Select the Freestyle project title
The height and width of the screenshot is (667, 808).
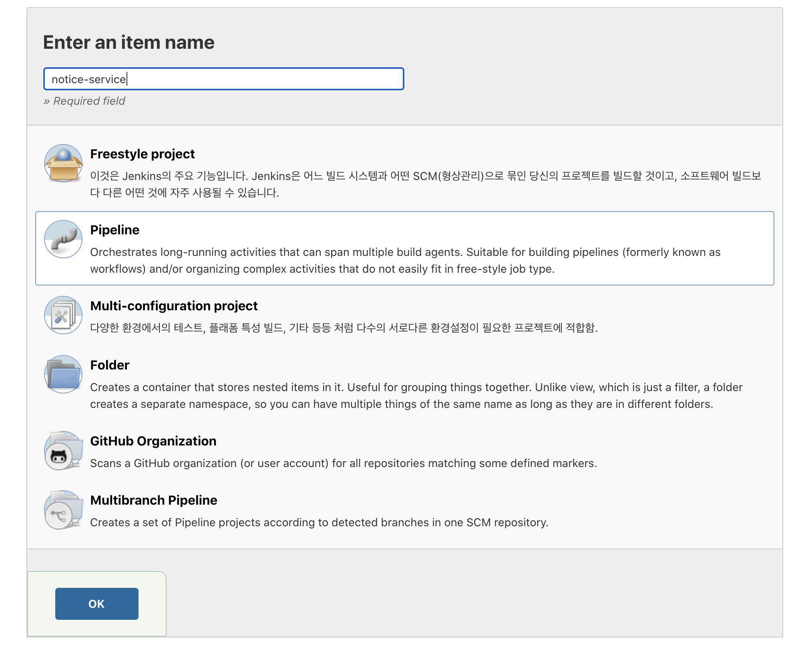point(142,154)
